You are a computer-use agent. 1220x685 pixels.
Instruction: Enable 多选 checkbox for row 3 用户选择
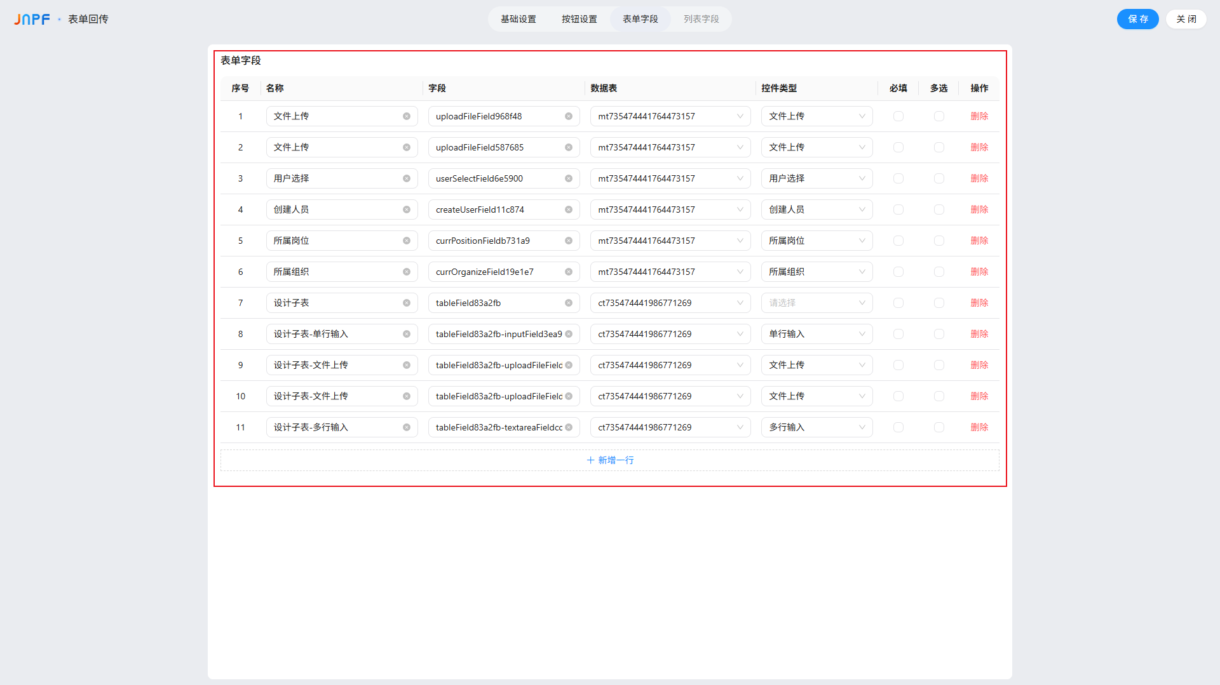click(x=939, y=178)
